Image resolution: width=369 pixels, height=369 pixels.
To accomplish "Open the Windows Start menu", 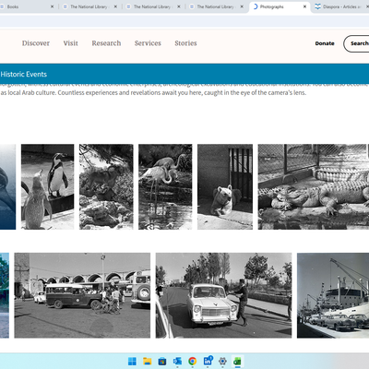I will click(132, 361).
